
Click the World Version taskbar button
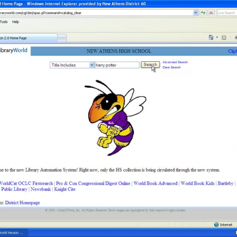[x=14, y=233]
